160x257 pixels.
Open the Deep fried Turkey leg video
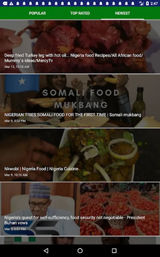(80, 47)
